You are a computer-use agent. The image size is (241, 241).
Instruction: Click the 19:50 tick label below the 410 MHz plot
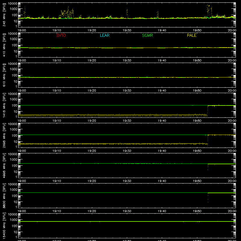(197, 61)
